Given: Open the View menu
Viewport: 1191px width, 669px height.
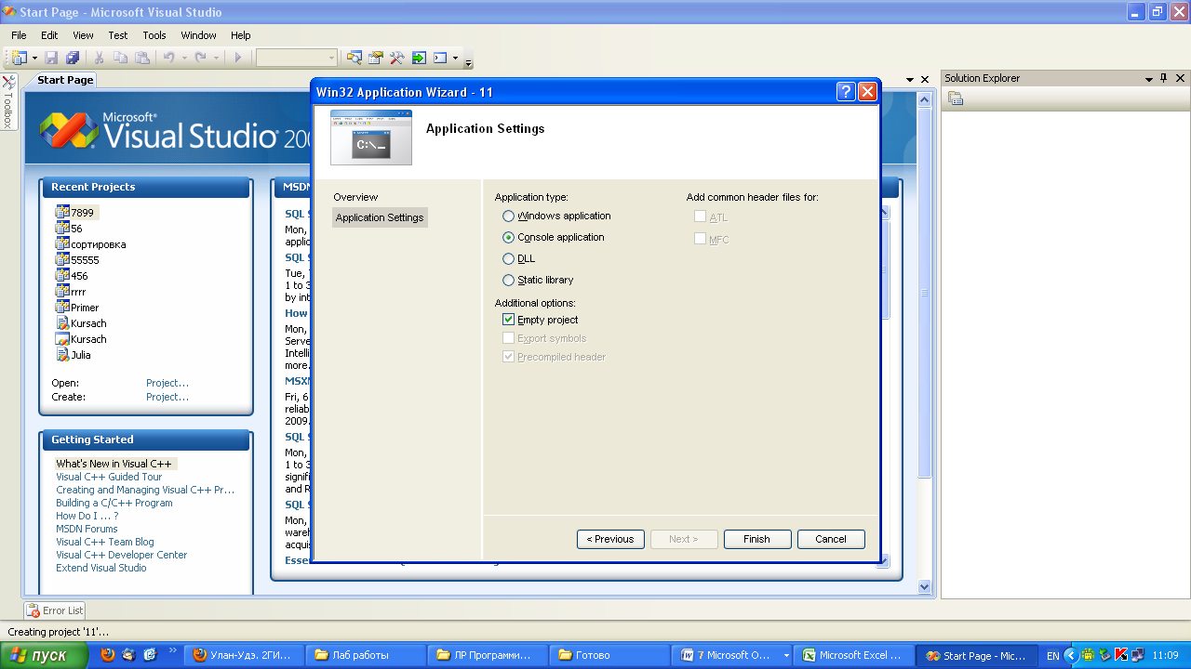Looking at the screenshot, I should coord(83,35).
